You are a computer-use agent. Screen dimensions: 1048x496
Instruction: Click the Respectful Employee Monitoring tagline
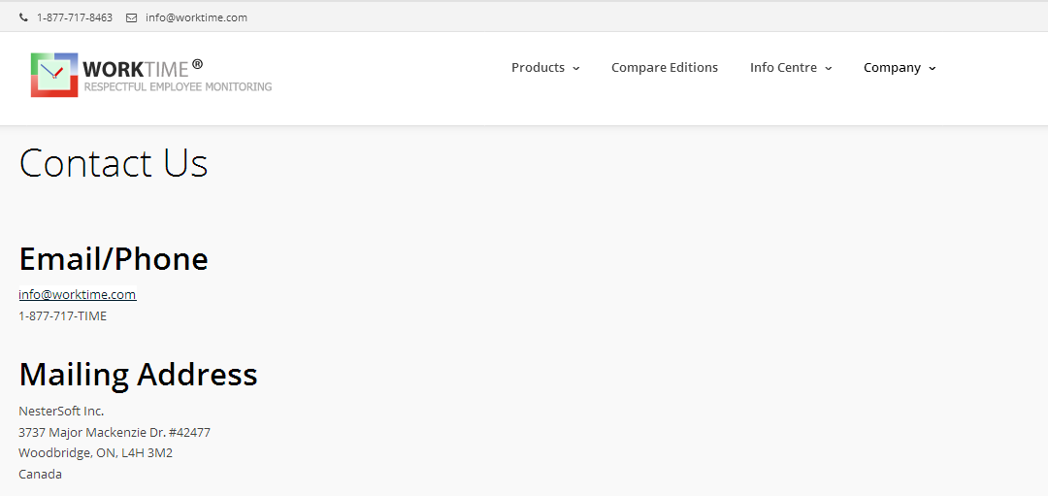pos(178,87)
